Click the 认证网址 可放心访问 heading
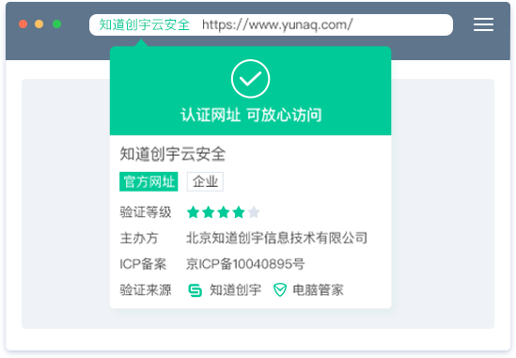The image size is (516, 358). tap(251, 115)
